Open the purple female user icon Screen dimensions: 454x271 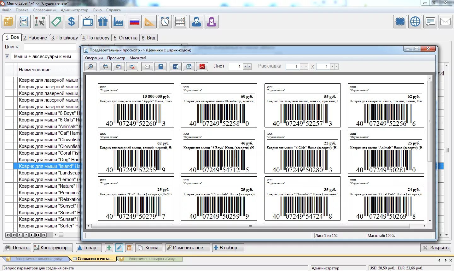[x=212, y=22]
